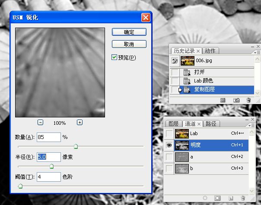
Task: Close the USM 锐化 dialog
Action: 146,17
